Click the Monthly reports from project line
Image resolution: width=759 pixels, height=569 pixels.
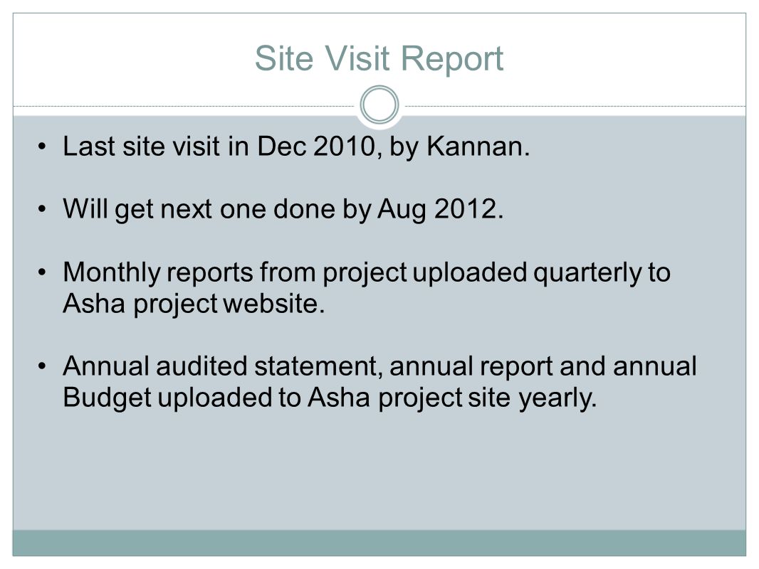tap(367, 272)
